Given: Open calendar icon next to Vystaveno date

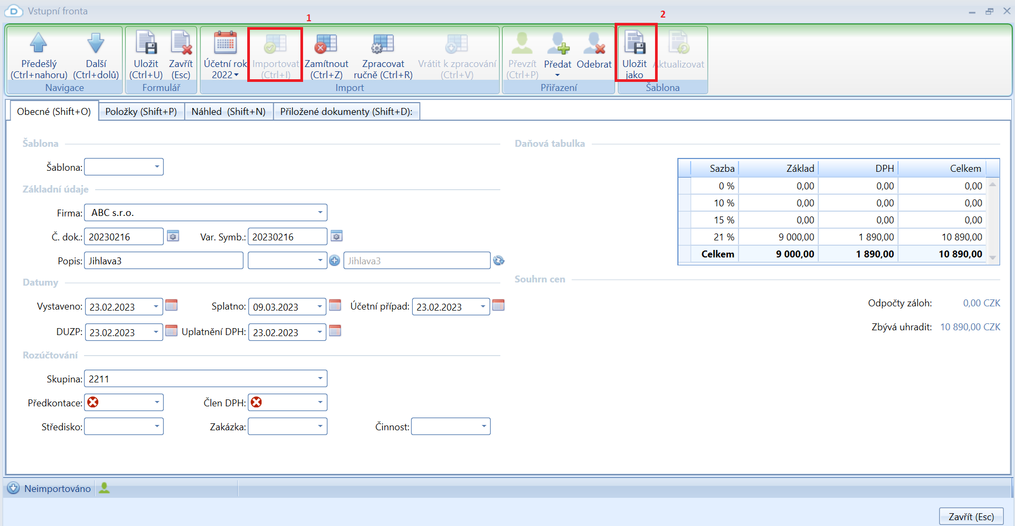Looking at the screenshot, I should coord(171,305).
